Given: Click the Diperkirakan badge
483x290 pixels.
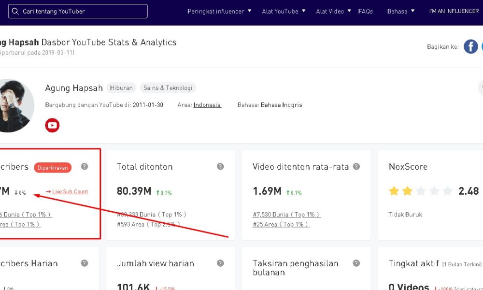Looking at the screenshot, I should tap(53, 168).
